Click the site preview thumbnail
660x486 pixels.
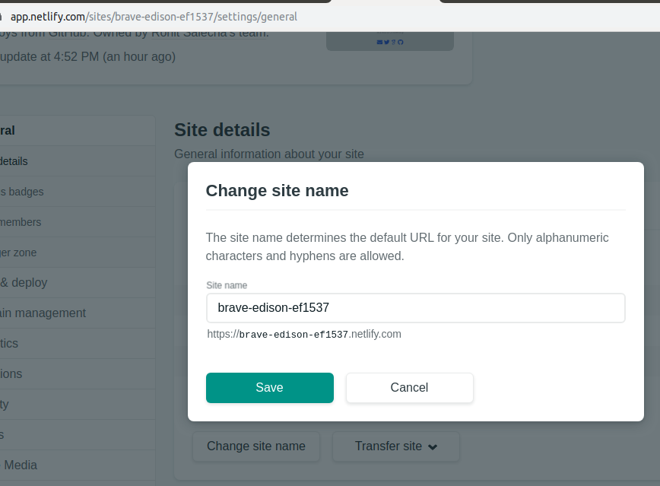click(x=390, y=41)
